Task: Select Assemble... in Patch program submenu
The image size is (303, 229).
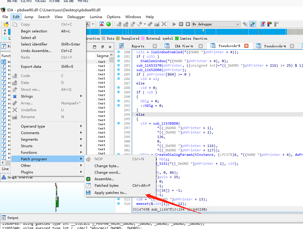Action: [x=120, y=179]
